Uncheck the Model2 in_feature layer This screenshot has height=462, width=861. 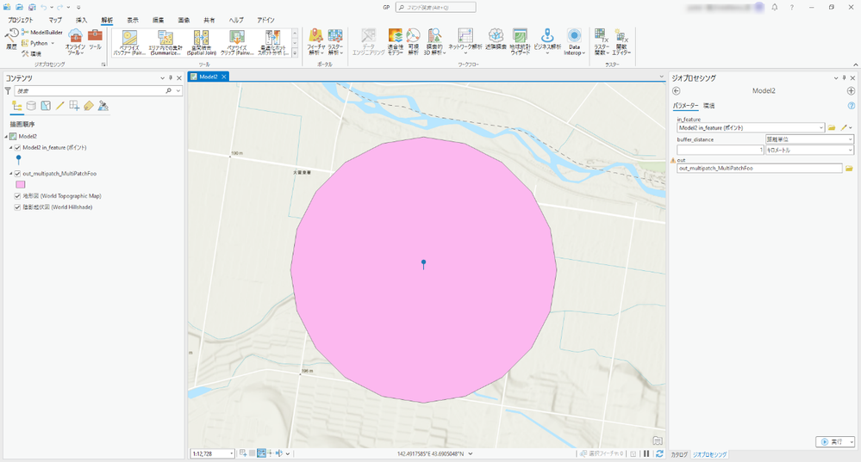click(x=17, y=147)
